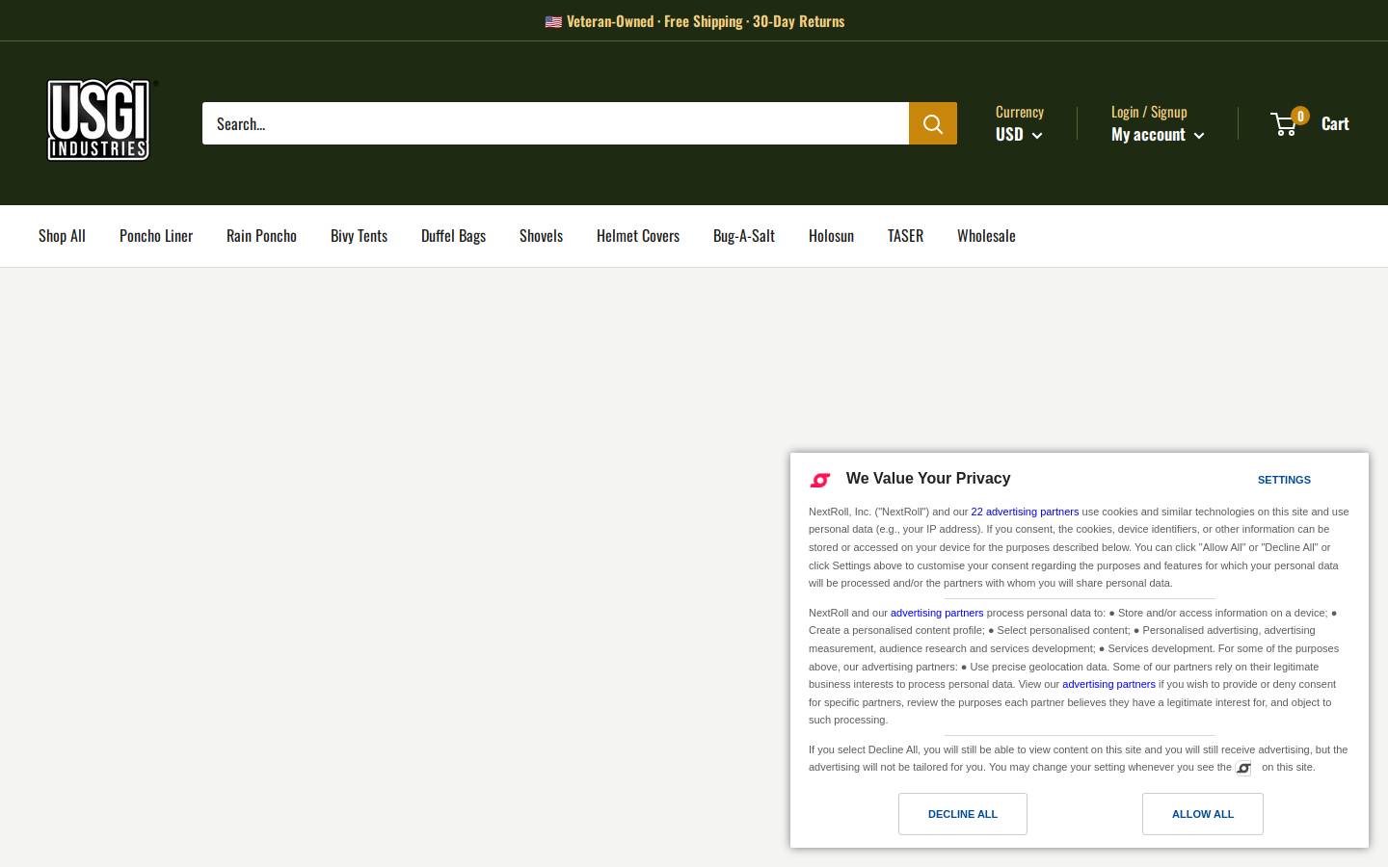Click the NextRoll logo in privacy header
Viewport: 1388px width, 867px height.
[x=820, y=480]
